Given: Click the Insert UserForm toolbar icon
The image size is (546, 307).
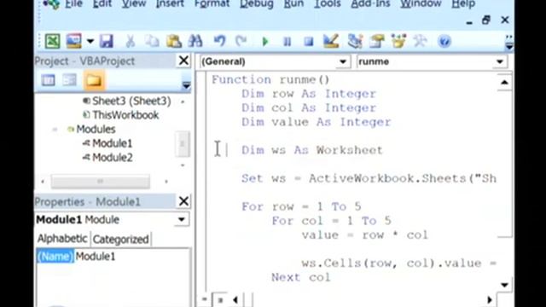Looking at the screenshot, I should click(x=74, y=42).
